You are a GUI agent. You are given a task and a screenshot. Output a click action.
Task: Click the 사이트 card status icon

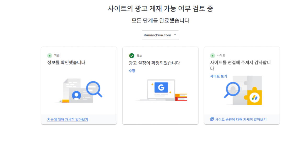click(213, 55)
